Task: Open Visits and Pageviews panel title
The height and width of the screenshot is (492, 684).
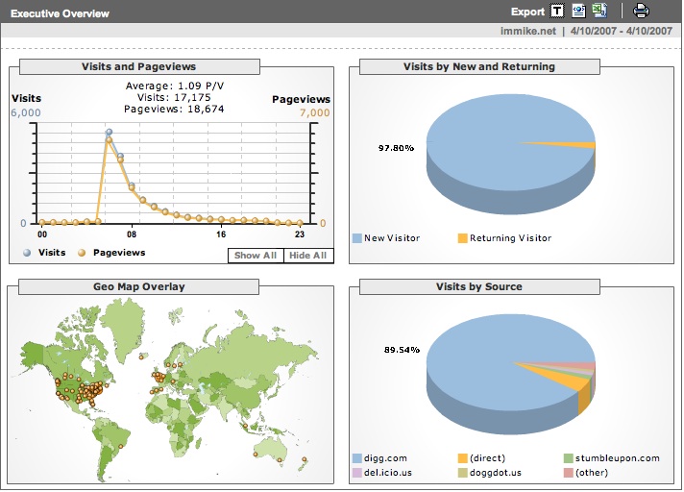Action: (x=139, y=66)
